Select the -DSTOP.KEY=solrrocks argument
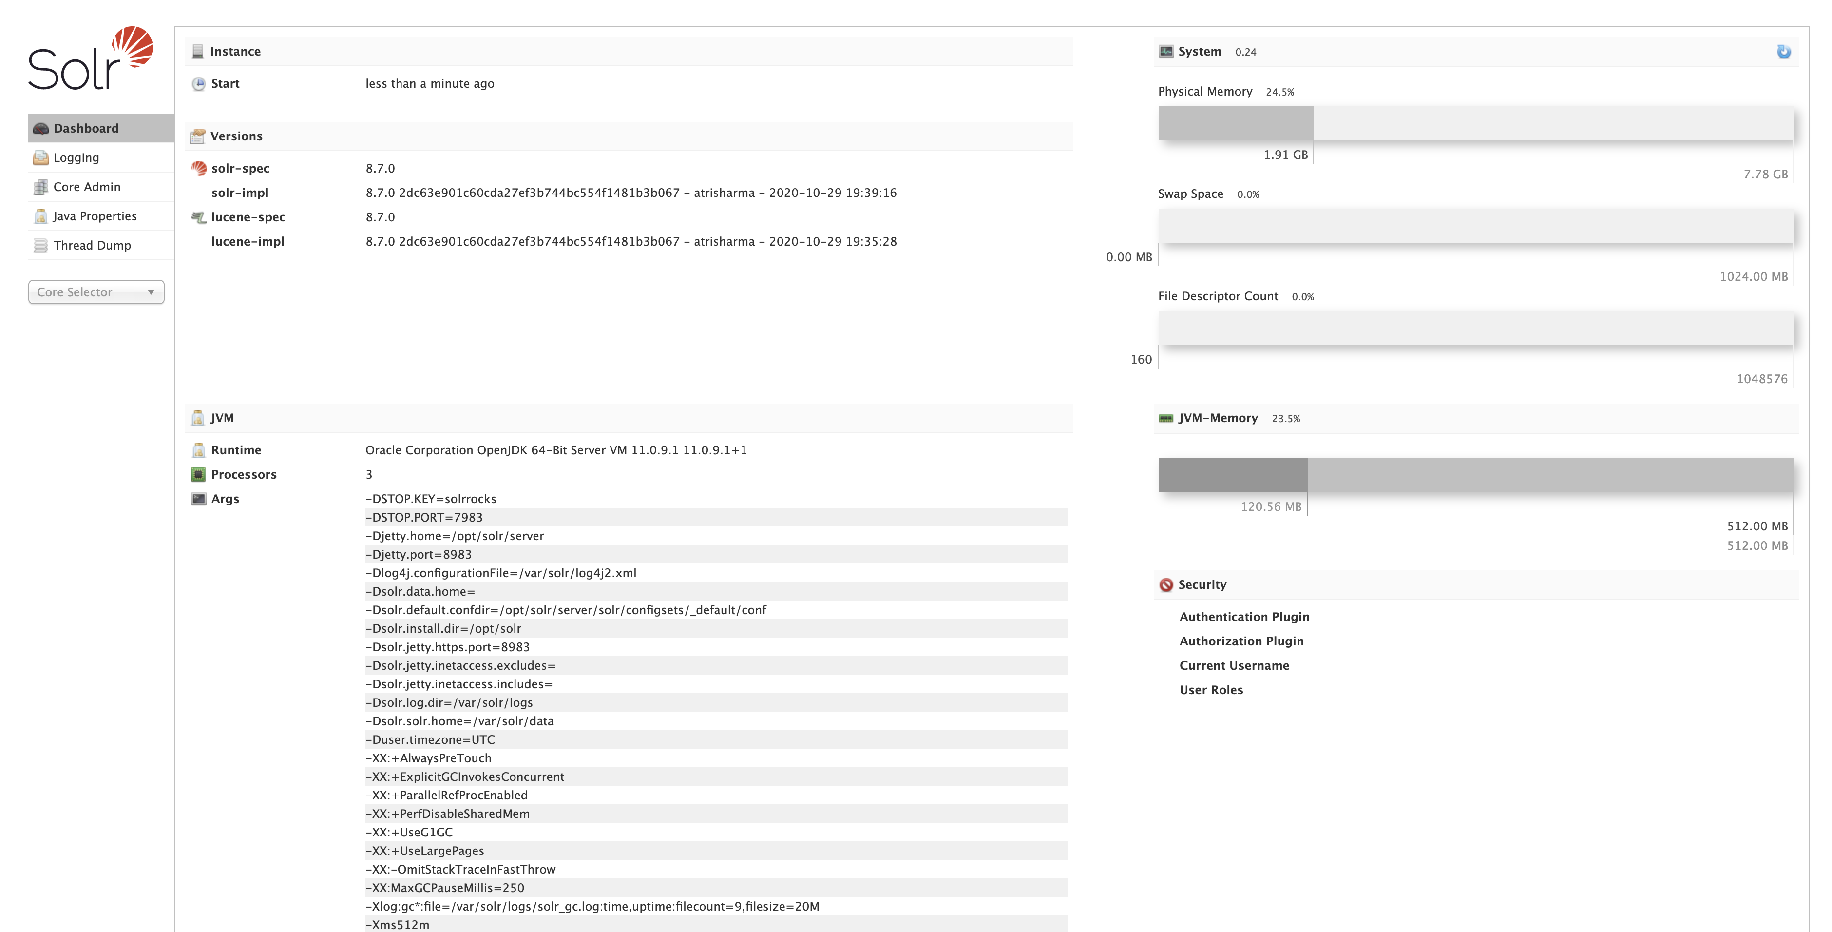Screen dimensions: 1832x932 click(x=716, y=500)
